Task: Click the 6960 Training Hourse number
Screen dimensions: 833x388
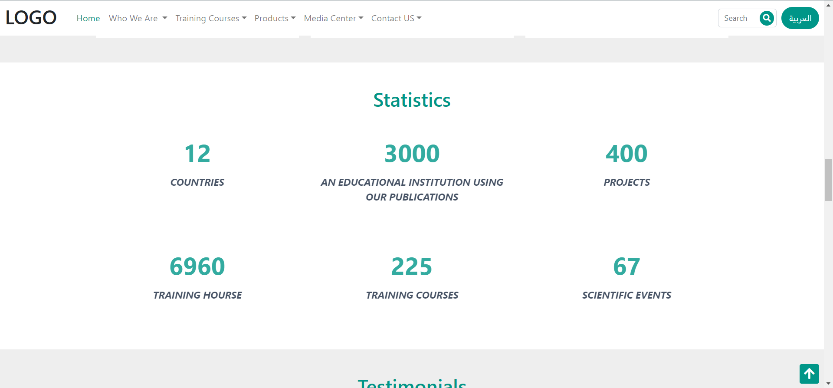Action: [x=197, y=266]
